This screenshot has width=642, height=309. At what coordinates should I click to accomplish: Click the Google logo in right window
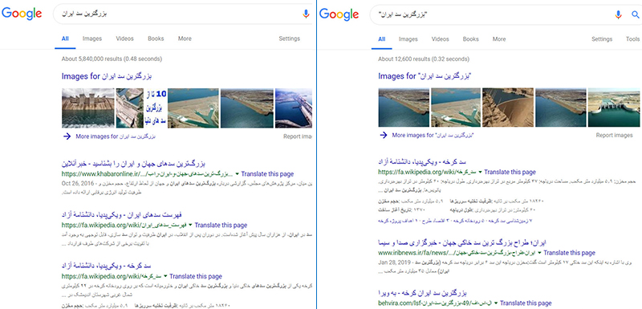click(x=339, y=14)
